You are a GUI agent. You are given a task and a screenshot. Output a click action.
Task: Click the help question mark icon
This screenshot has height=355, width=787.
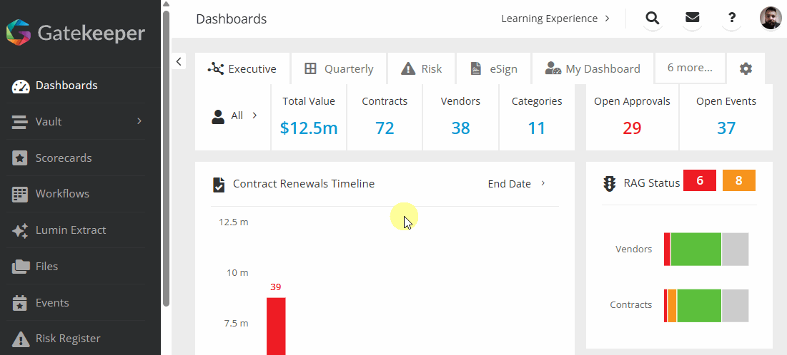[732, 19]
